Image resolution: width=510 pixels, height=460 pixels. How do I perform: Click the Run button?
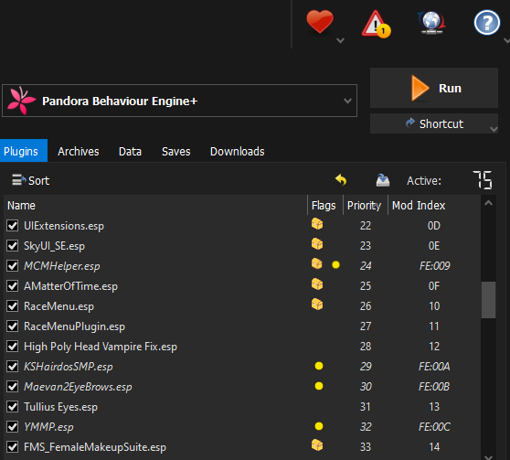click(434, 88)
